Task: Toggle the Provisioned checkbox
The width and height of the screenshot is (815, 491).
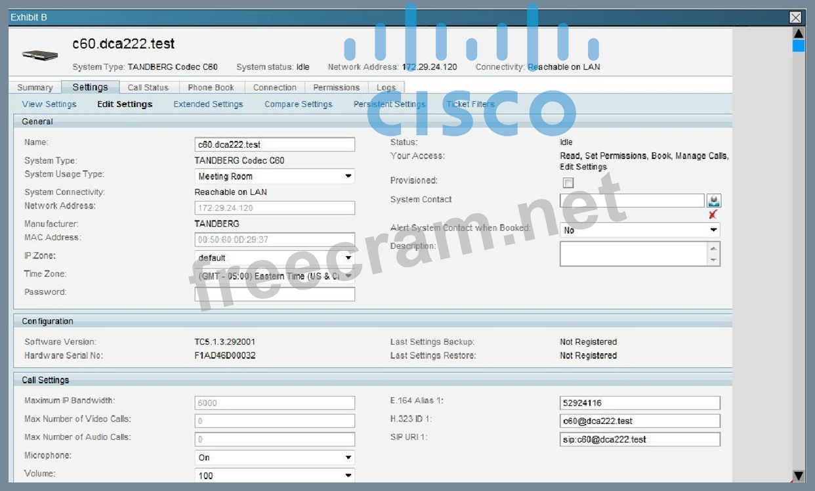Action: 568,183
